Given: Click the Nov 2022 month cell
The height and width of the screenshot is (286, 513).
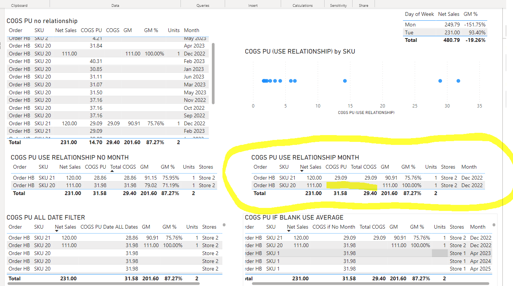Looking at the screenshot, I should 195,100.
